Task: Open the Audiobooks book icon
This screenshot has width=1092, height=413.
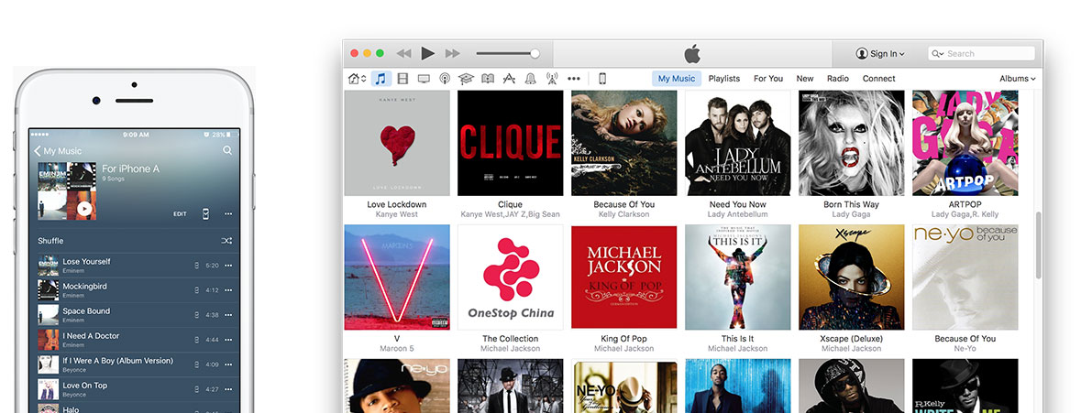Action: tap(488, 79)
